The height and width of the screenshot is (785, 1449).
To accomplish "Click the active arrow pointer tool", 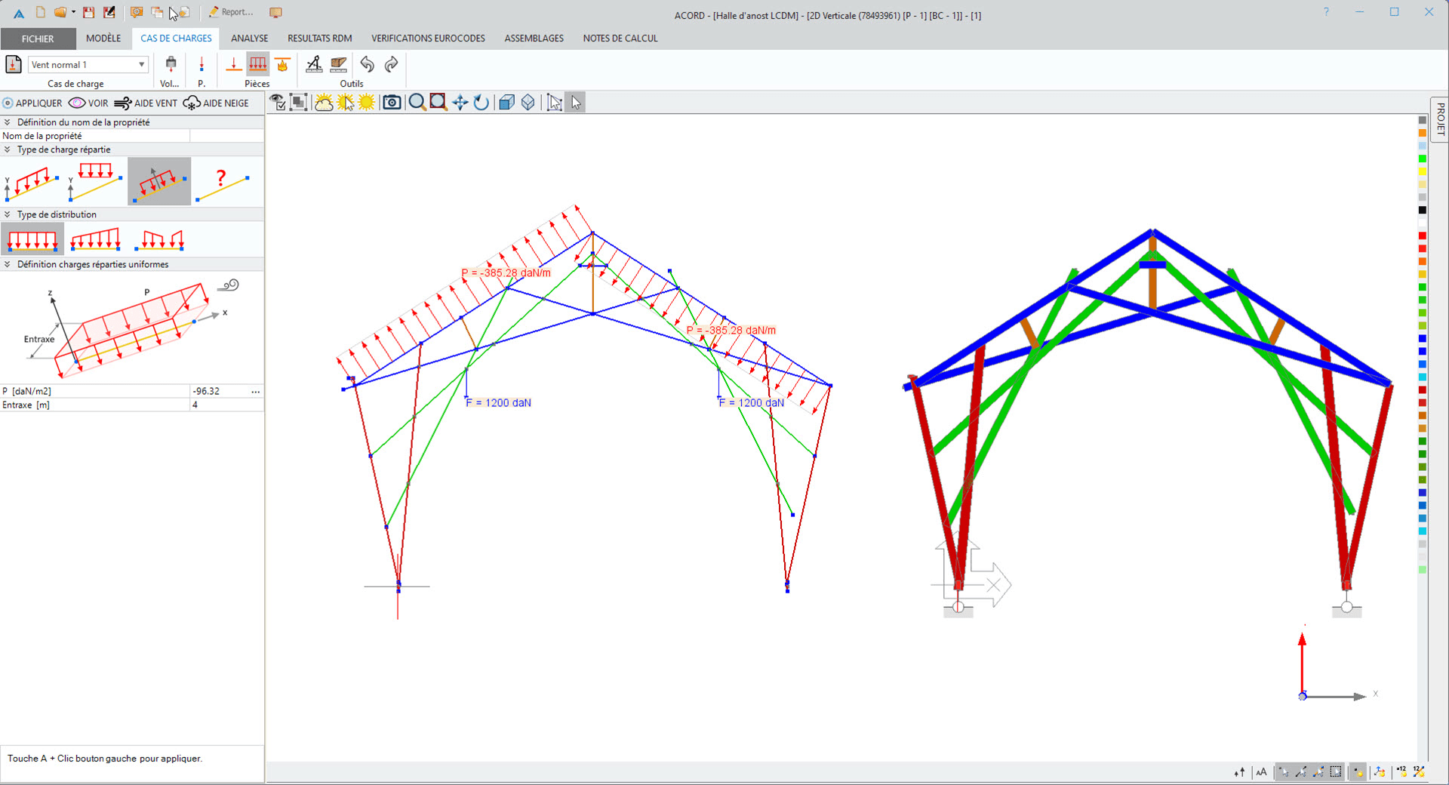I will (x=576, y=103).
